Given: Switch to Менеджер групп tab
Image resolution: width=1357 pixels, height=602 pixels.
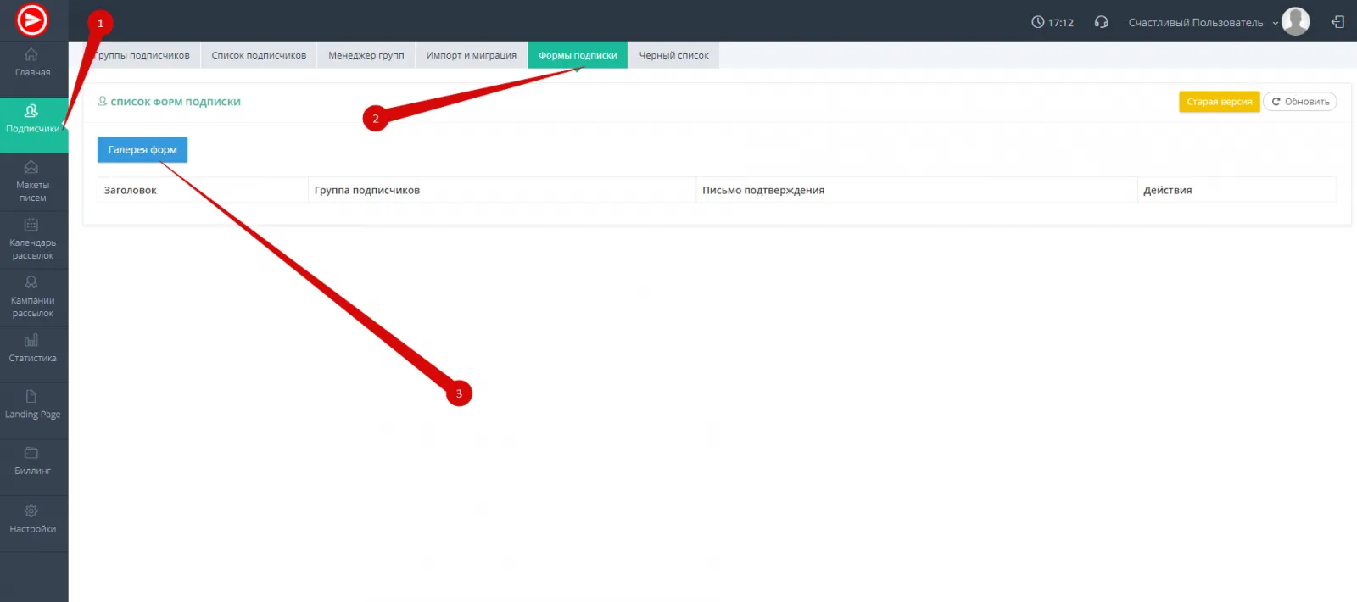Looking at the screenshot, I should [x=366, y=55].
